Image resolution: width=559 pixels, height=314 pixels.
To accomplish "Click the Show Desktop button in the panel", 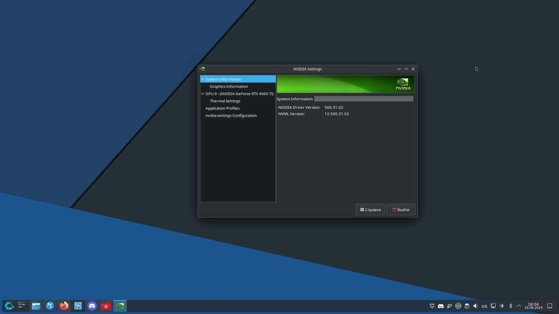I will (550, 306).
